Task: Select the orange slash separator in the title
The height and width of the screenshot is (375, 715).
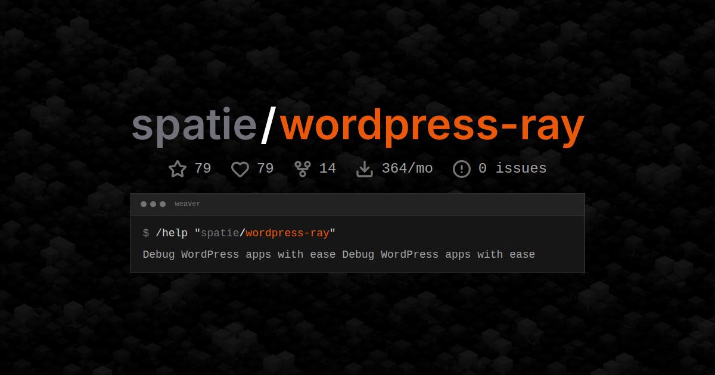Action: (269, 125)
